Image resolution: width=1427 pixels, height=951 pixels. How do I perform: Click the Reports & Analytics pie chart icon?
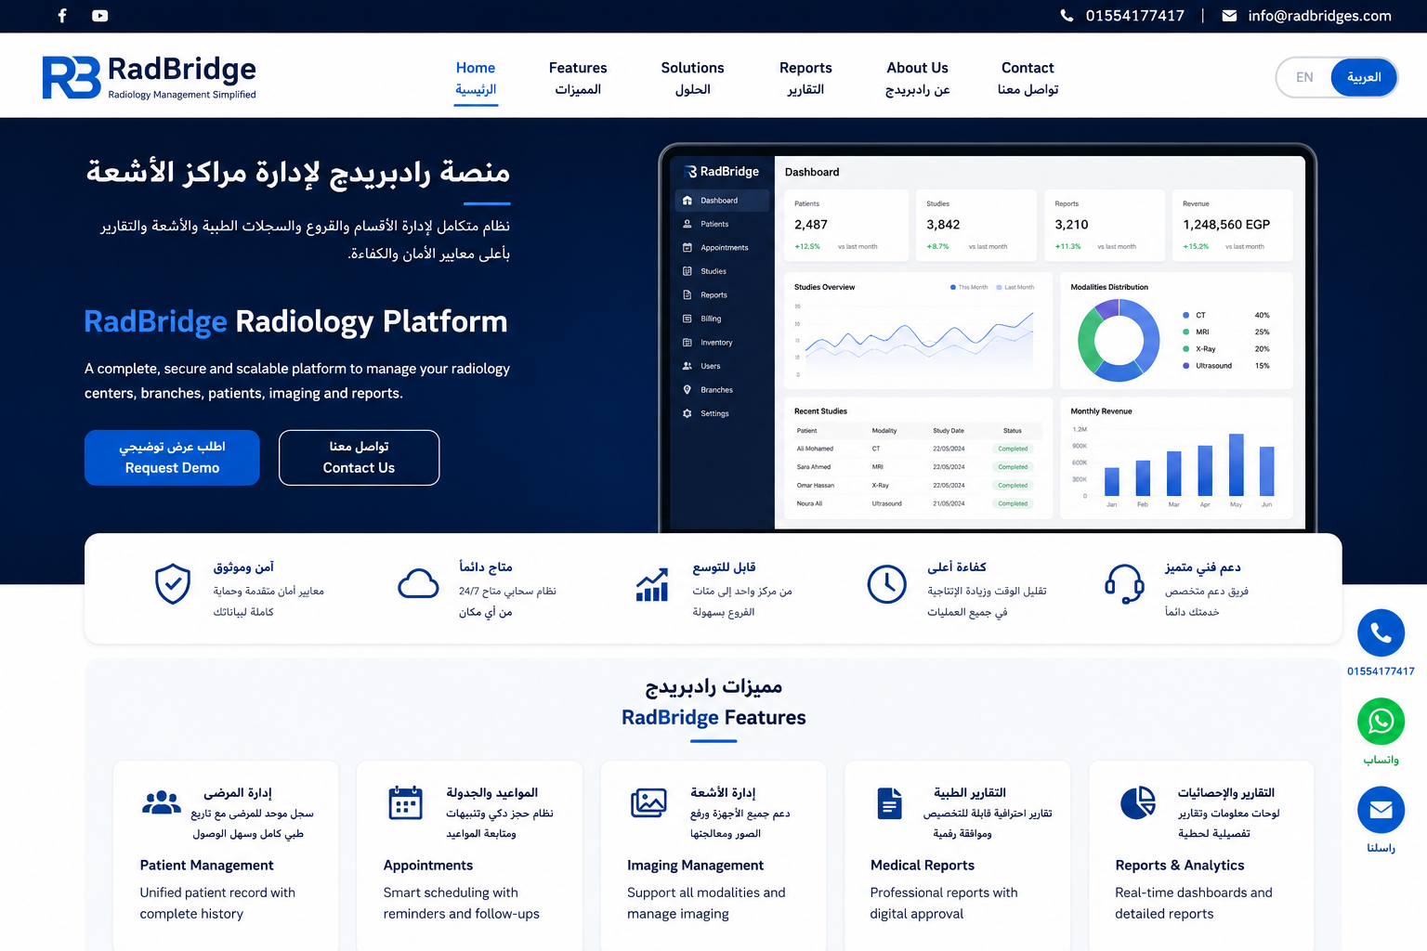[x=1137, y=802]
